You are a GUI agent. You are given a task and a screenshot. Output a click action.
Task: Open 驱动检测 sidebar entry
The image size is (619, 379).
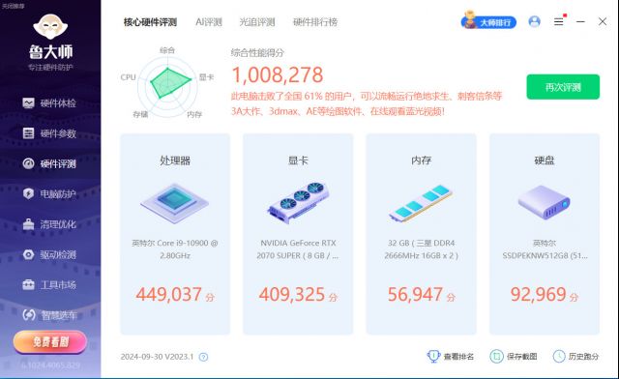[x=49, y=254]
